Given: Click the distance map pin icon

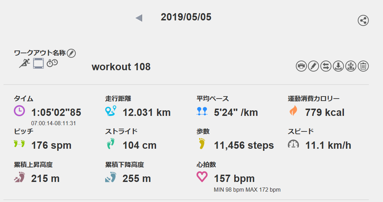Looking at the screenshot, I should [x=111, y=111].
